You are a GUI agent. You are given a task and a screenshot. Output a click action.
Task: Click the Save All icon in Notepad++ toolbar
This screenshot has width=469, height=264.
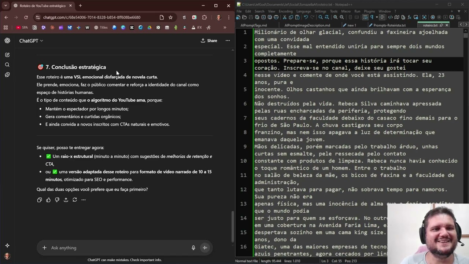[x=257, y=17]
